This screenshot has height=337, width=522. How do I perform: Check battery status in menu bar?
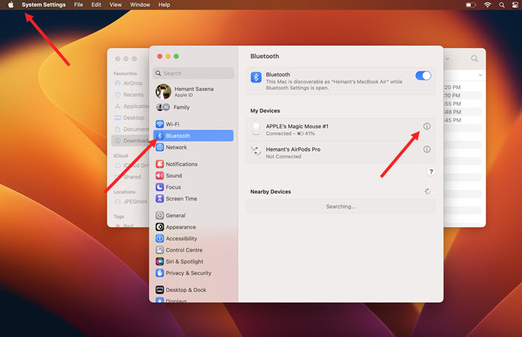click(x=471, y=4)
